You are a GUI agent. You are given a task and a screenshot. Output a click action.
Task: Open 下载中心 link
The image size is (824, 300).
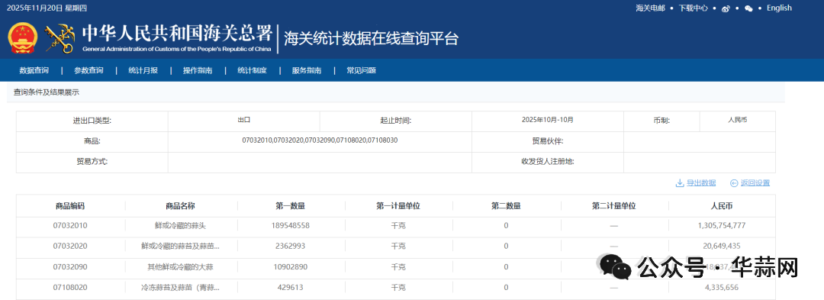click(693, 8)
